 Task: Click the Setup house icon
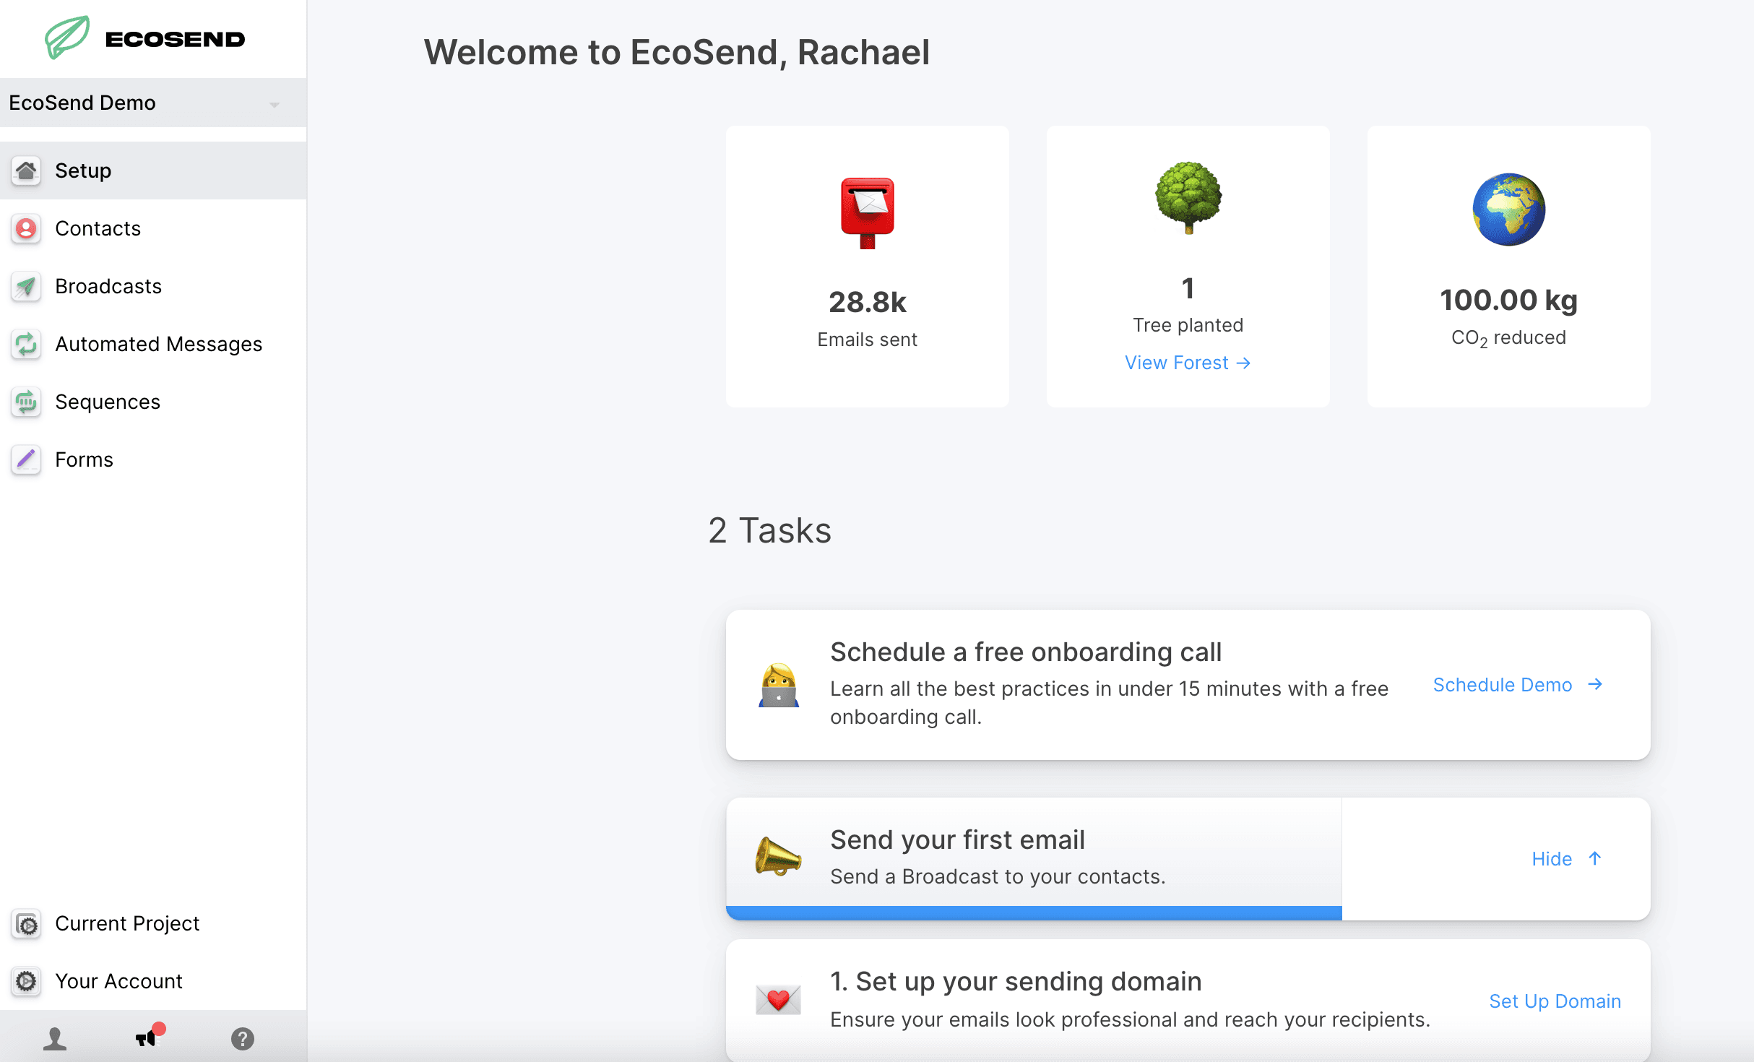point(26,171)
